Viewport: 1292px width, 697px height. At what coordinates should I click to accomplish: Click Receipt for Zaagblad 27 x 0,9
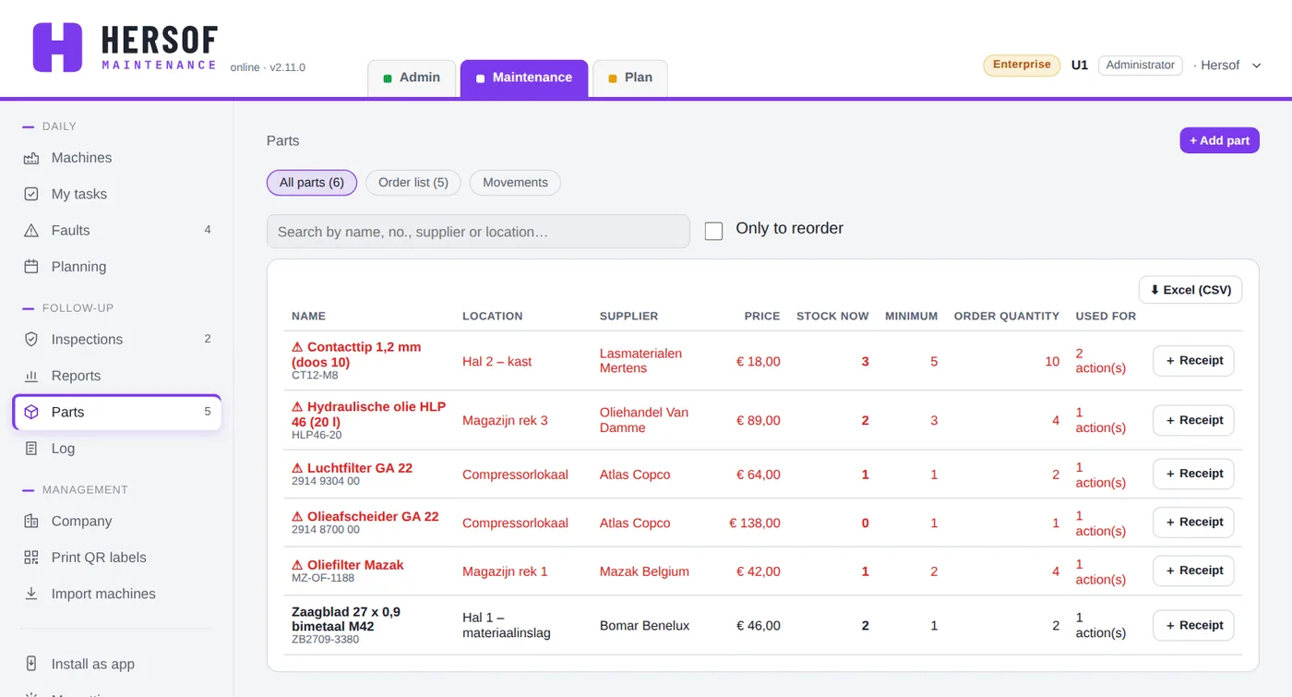1193,626
